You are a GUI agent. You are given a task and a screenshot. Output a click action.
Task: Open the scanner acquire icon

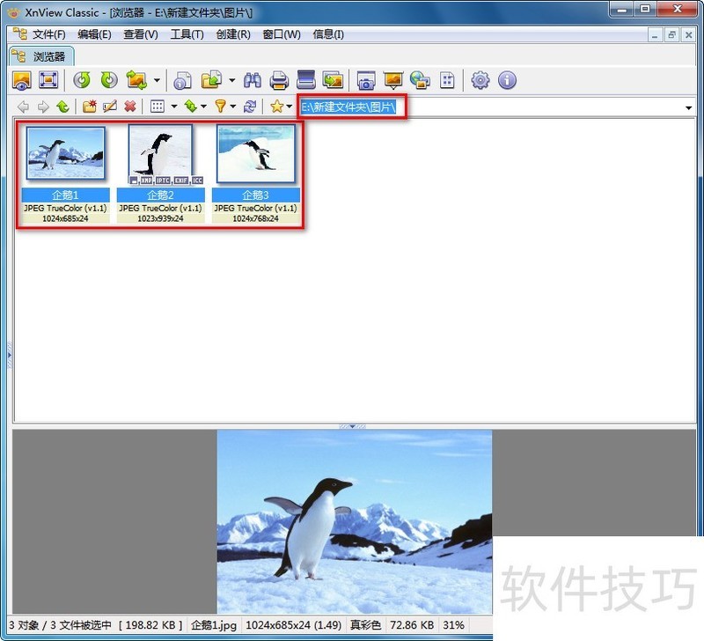coord(306,80)
